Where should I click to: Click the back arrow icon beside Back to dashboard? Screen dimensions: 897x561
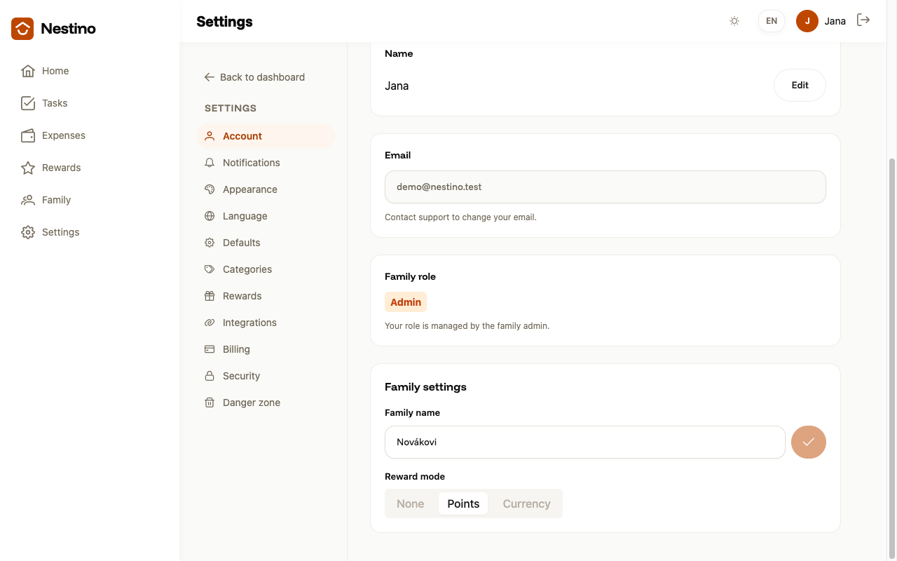click(210, 77)
